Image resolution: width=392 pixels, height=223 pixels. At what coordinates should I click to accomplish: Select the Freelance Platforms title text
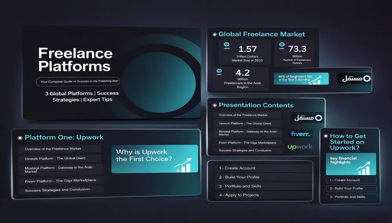click(75, 60)
